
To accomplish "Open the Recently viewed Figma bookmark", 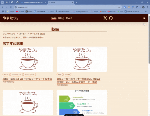I will (x=81, y=11).
